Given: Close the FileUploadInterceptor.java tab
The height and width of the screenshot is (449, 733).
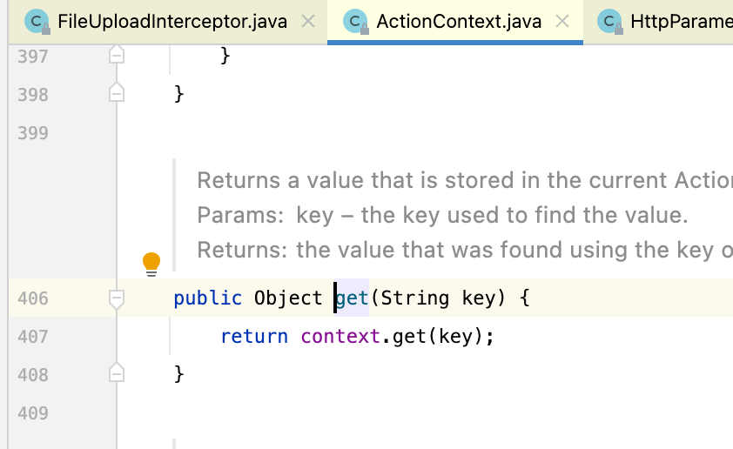Looking at the screenshot, I should pos(308,21).
